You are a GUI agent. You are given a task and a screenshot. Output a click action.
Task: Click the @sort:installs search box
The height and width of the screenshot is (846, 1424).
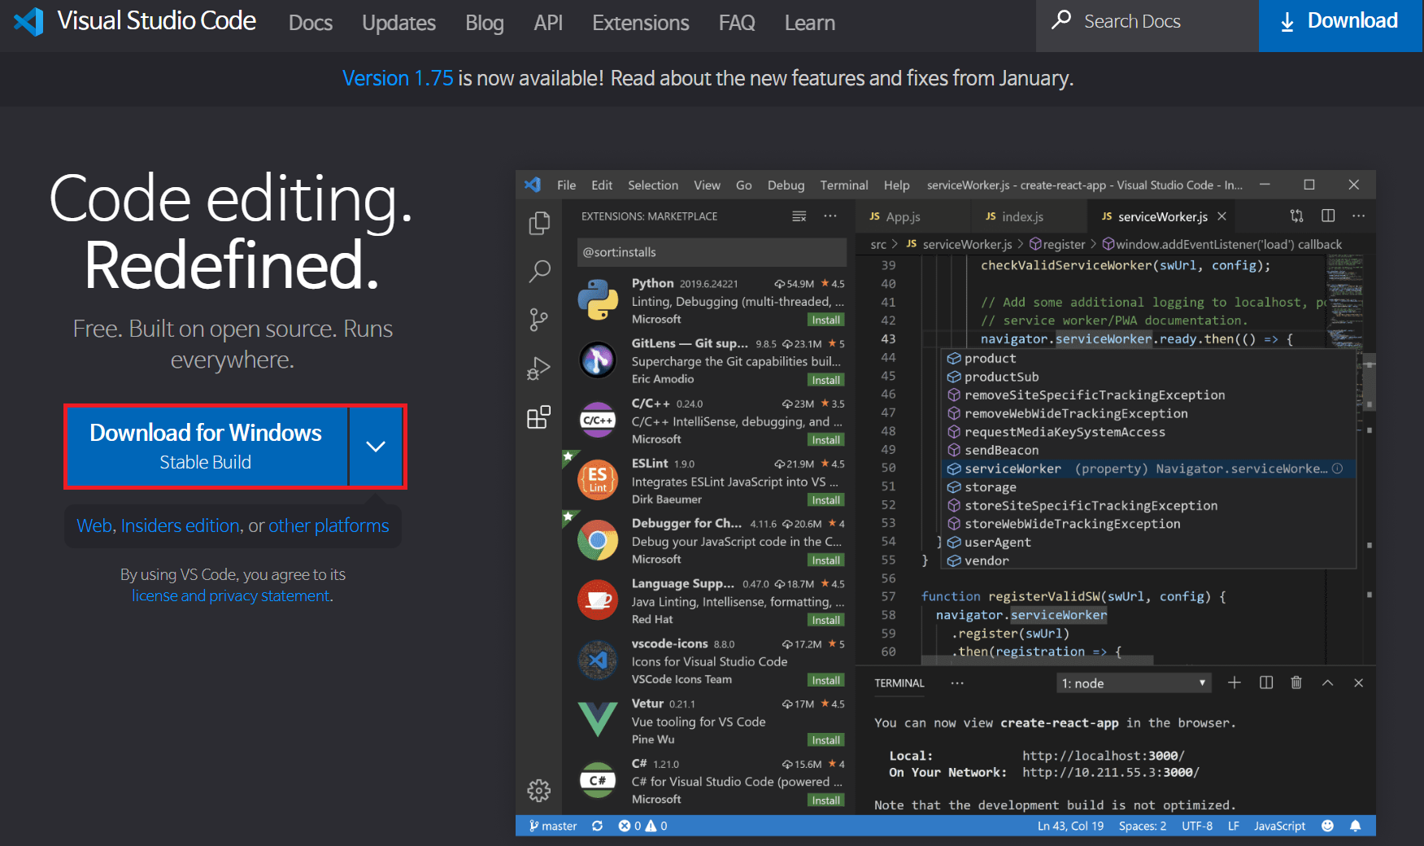[712, 252]
